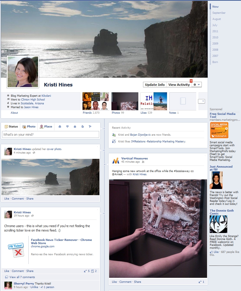Jump to September on the timeline
This screenshot has height=291, width=241.
[219, 13]
